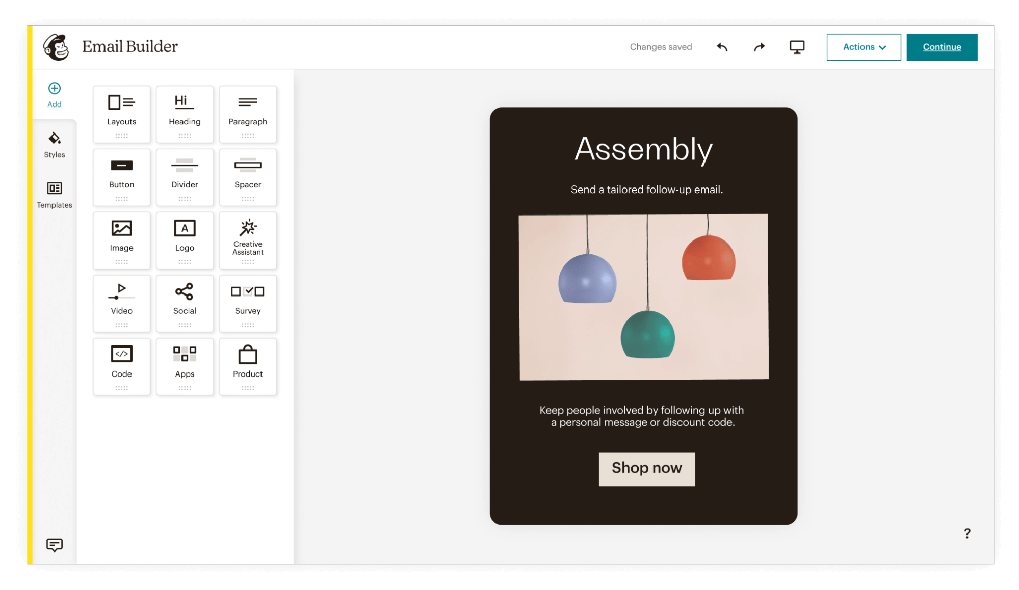Open the Actions dropdown menu
Image resolution: width=1019 pixels, height=590 pixels.
pos(864,47)
